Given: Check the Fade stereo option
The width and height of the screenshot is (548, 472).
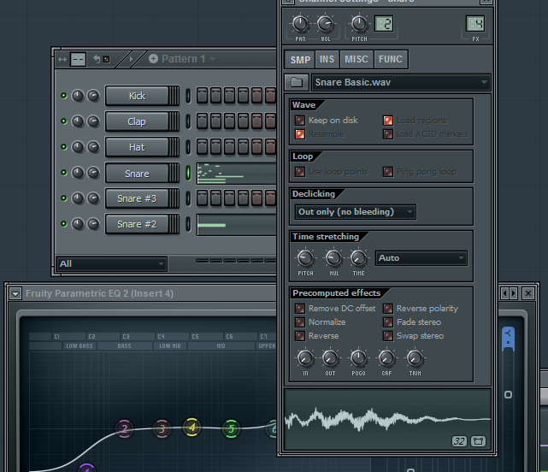Looking at the screenshot, I should (388, 322).
